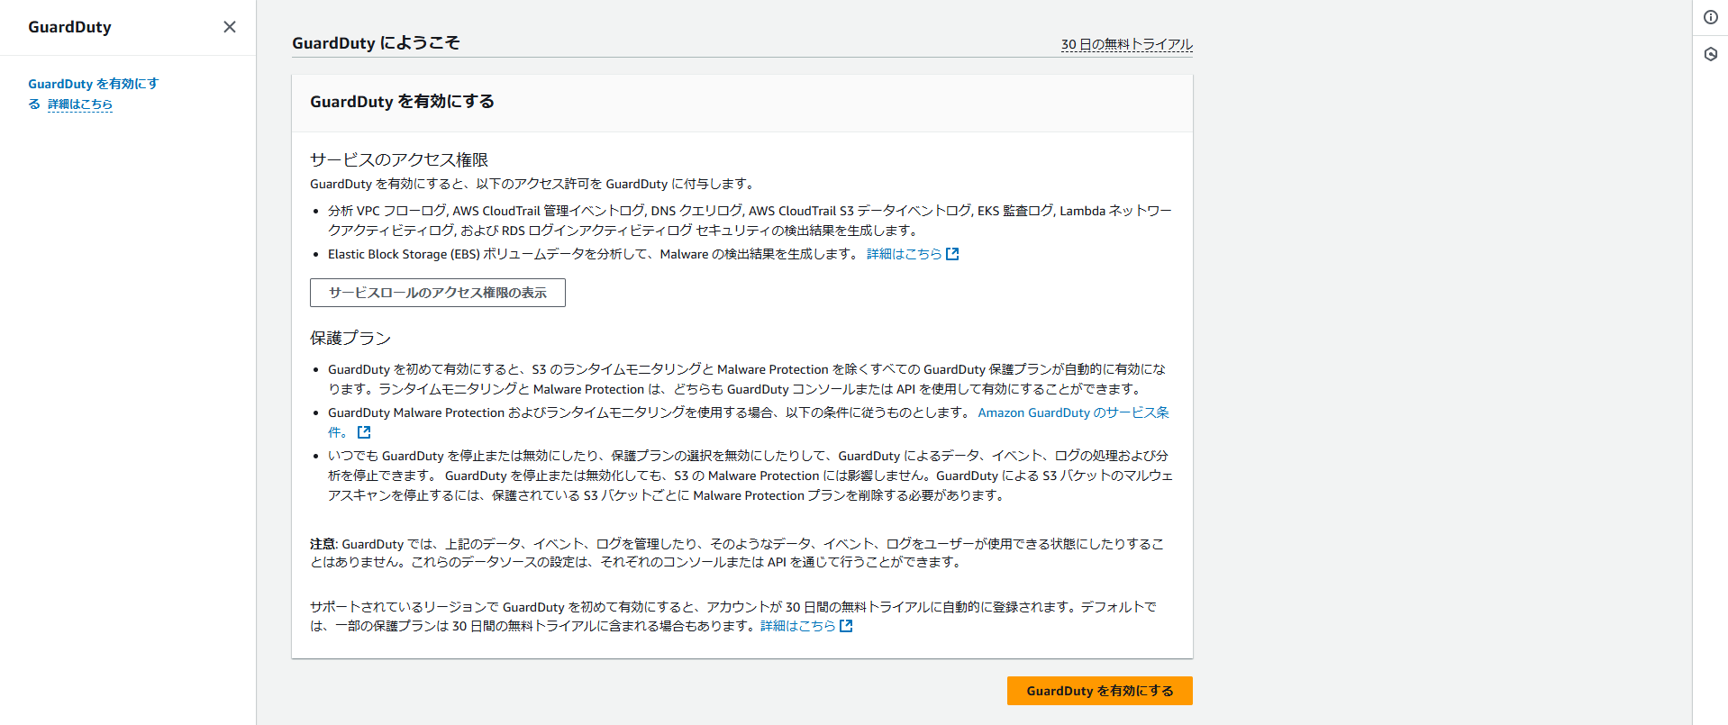Click the GuardDuty にようこそ heading
Viewport: 1728px width, 725px height.
376,43
